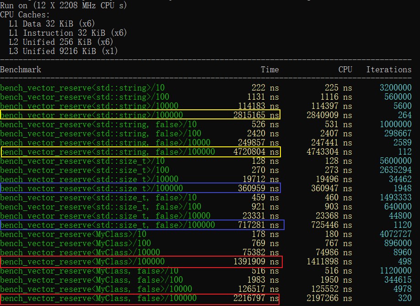This screenshot has height=306, width=420.
Task: Click 'bench_vector_reserve<MyClass, false>/100000' row name
Action: click(98, 298)
